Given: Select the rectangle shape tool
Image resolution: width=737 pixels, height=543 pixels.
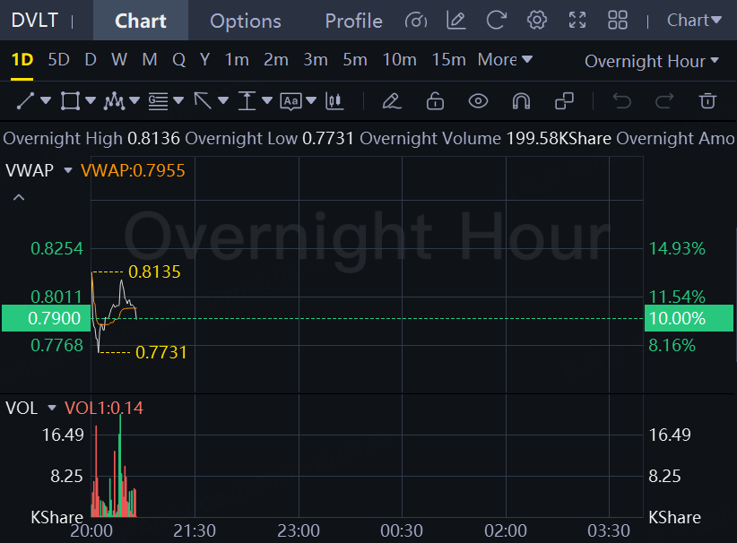Looking at the screenshot, I should click(70, 101).
